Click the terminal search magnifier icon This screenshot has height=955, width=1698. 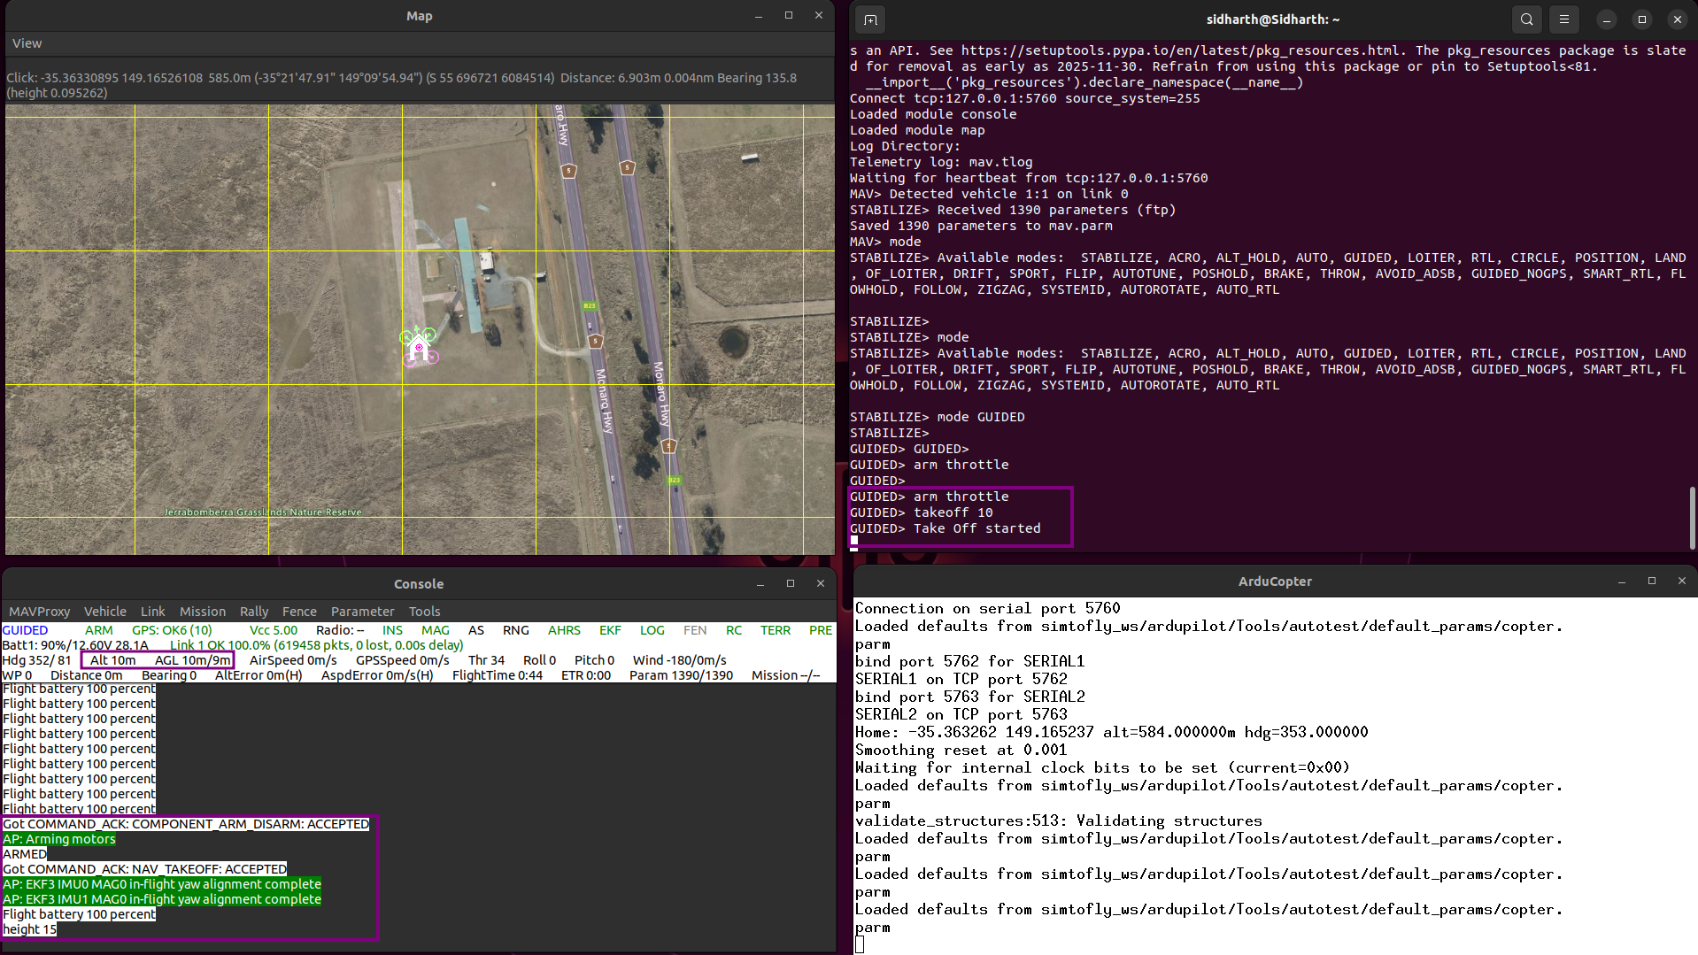tap(1527, 19)
